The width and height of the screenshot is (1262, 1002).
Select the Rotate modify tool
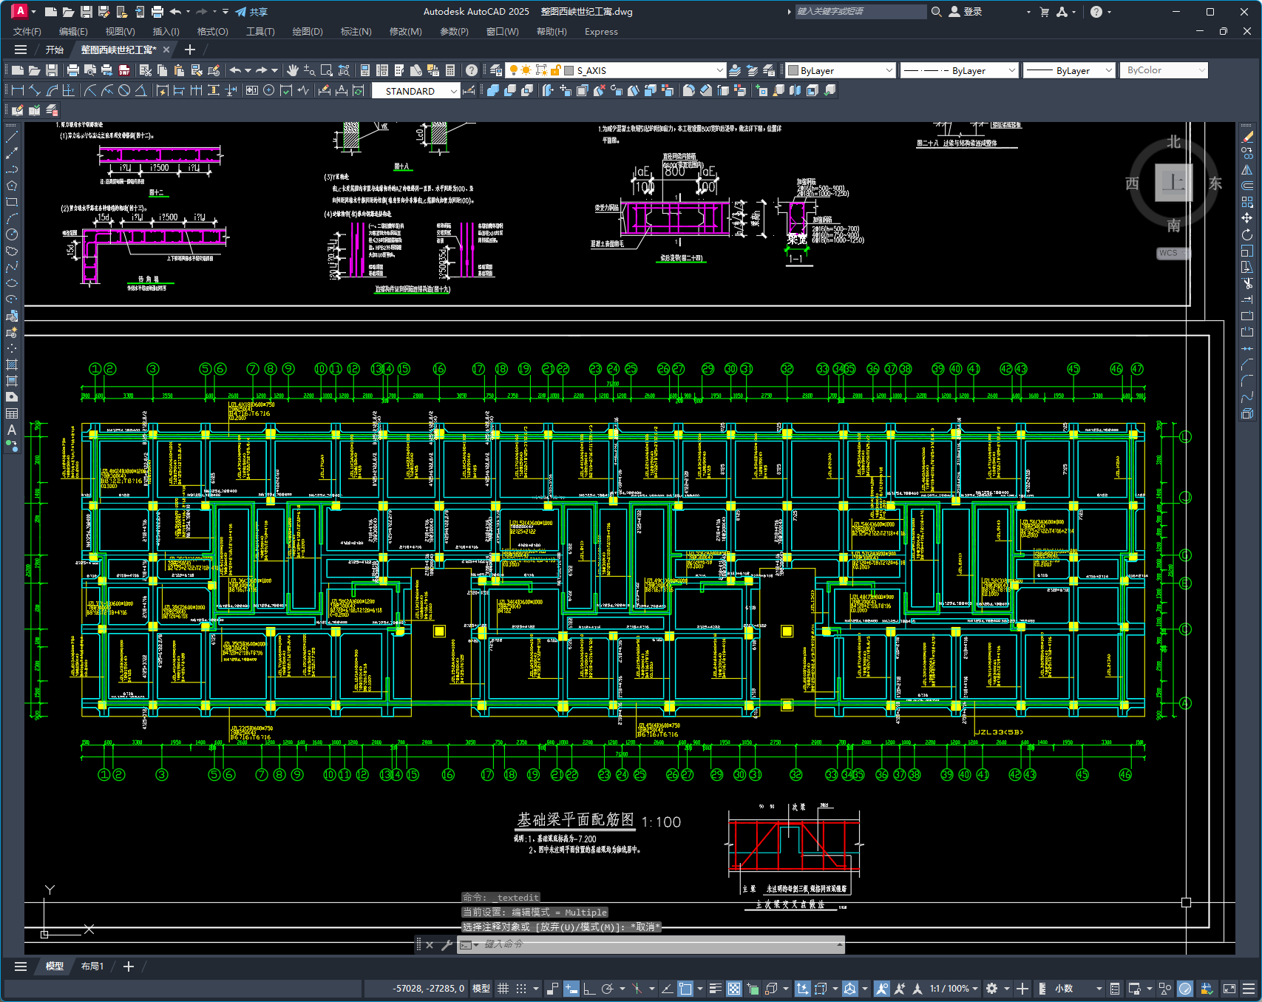pos(1247,234)
